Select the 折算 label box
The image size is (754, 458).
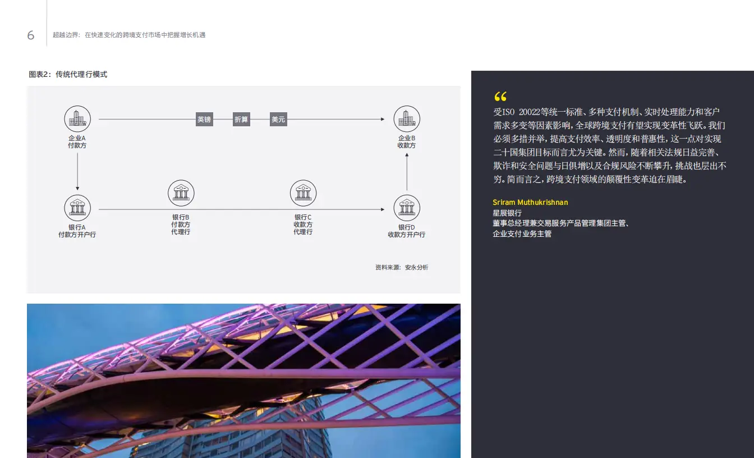(x=241, y=120)
